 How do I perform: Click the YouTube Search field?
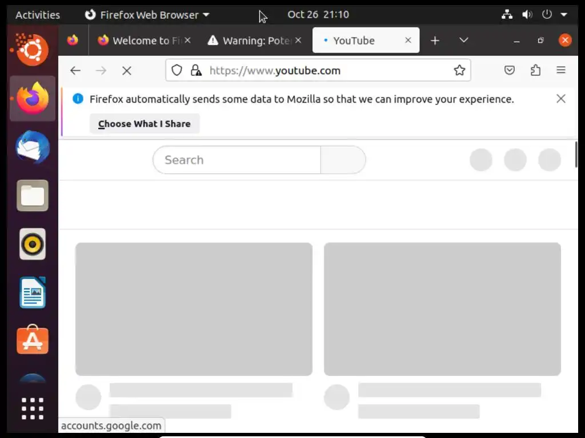237,160
